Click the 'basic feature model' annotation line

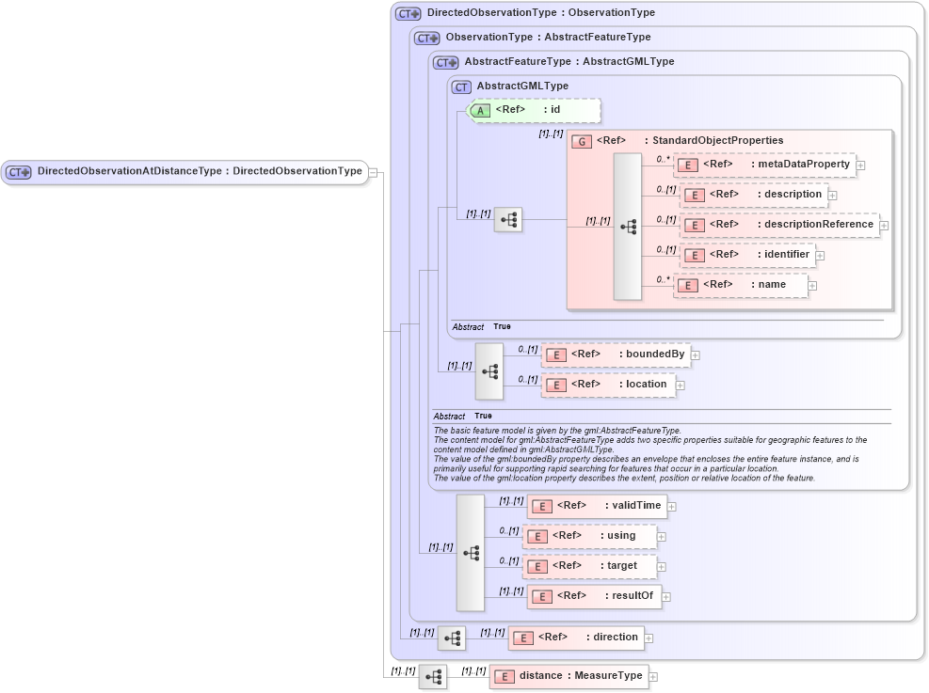(x=557, y=431)
